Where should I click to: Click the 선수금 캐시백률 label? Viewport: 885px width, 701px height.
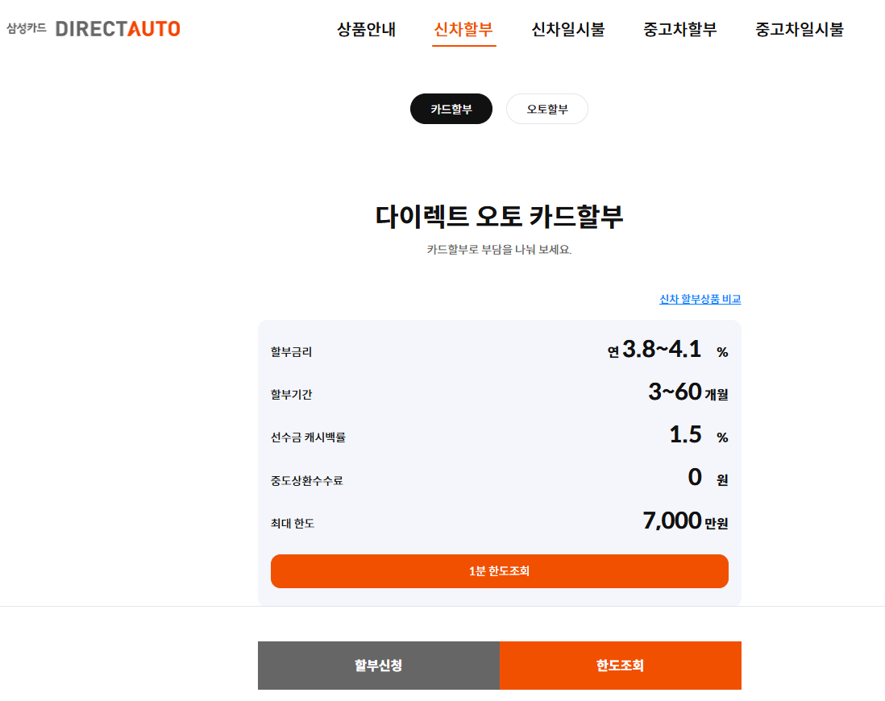pos(308,438)
